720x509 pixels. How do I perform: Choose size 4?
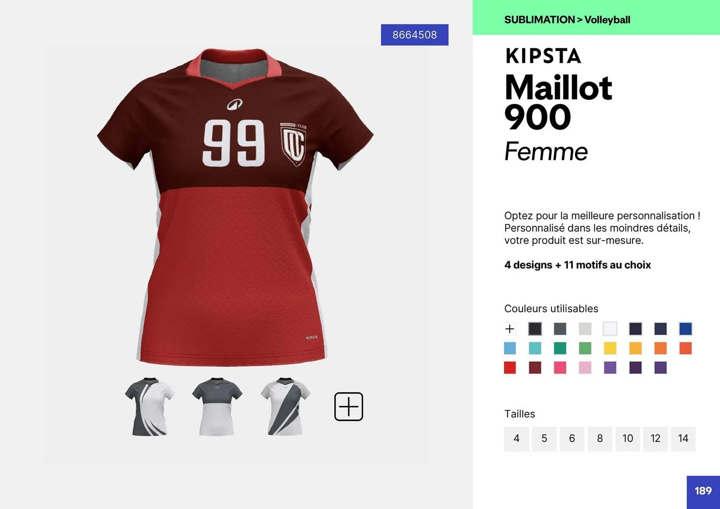pyautogui.click(x=516, y=439)
